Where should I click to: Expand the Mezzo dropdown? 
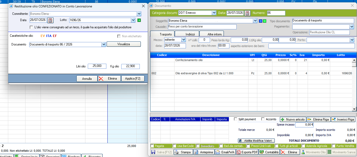[184, 40]
